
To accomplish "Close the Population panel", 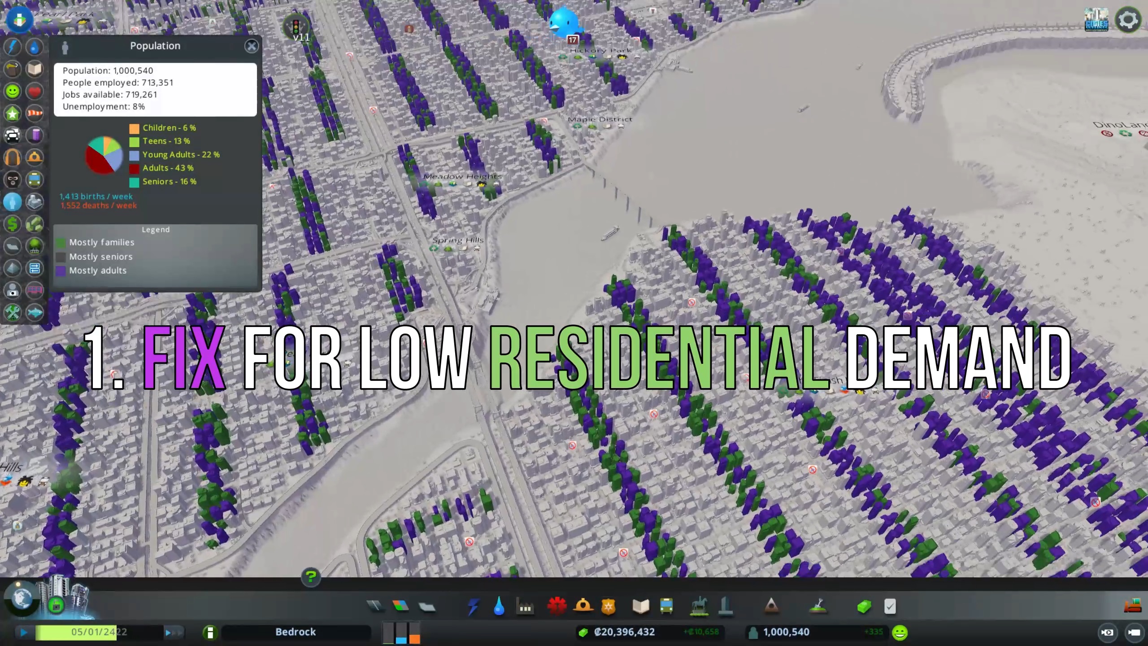I will coord(252,46).
